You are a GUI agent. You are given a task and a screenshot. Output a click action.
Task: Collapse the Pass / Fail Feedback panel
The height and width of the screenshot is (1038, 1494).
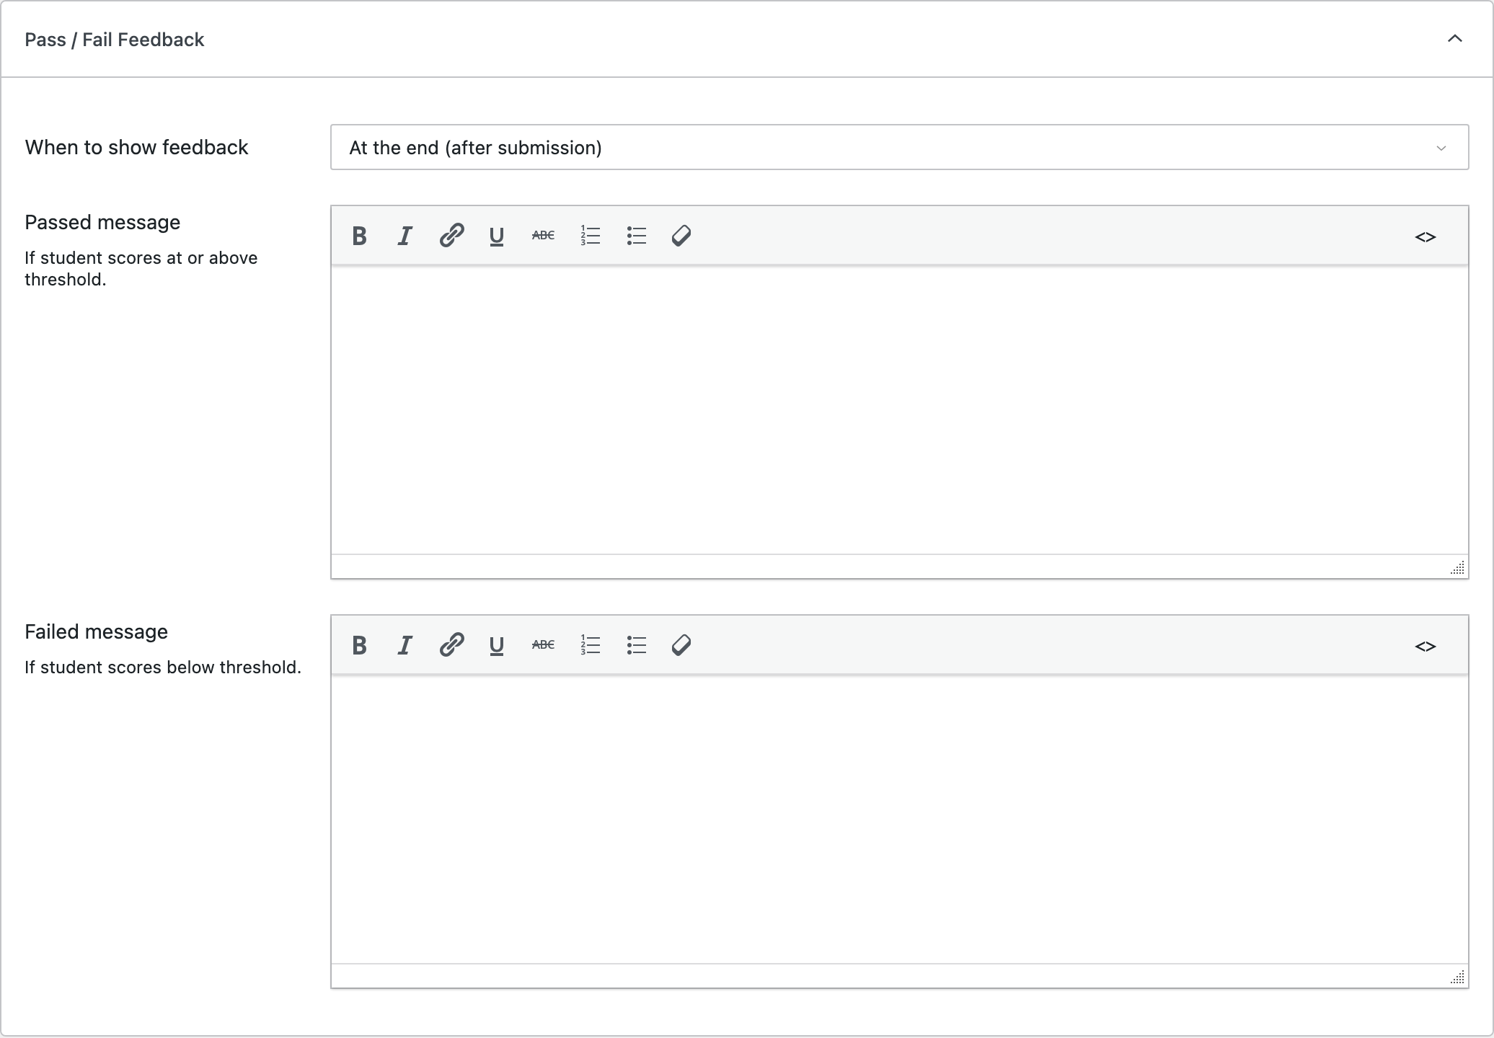pyautogui.click(x=1455, y=39)
